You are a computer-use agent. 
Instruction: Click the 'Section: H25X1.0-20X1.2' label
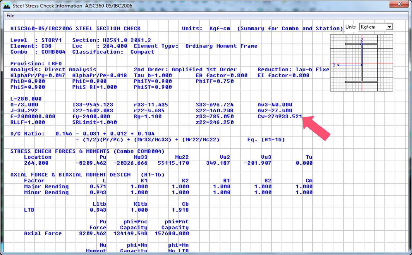pos(111,40)
